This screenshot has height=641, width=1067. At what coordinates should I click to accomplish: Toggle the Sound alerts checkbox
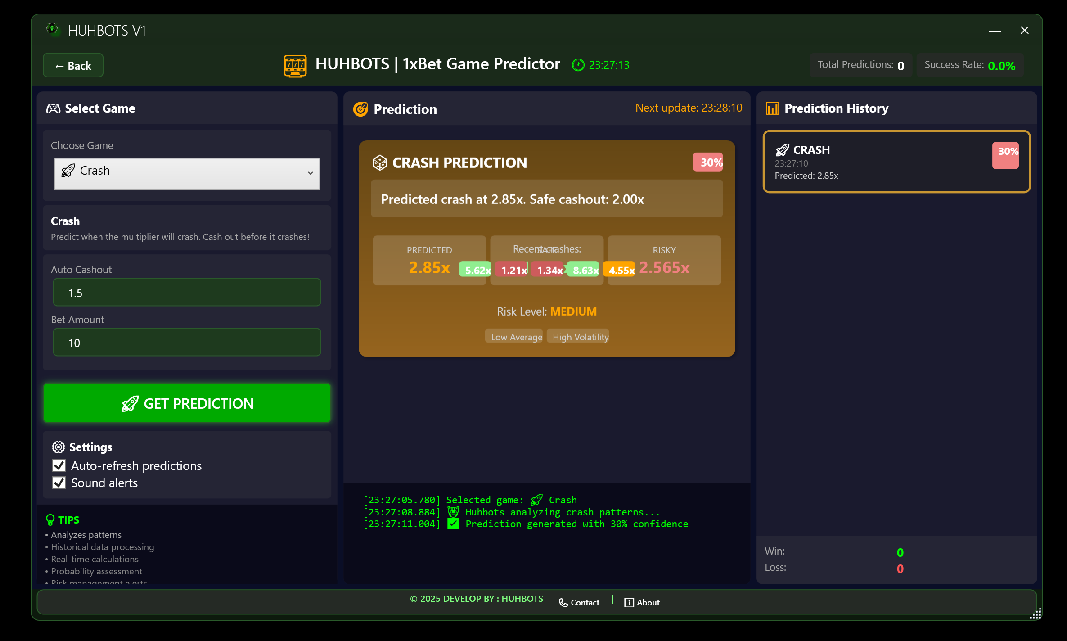(59, 483)
